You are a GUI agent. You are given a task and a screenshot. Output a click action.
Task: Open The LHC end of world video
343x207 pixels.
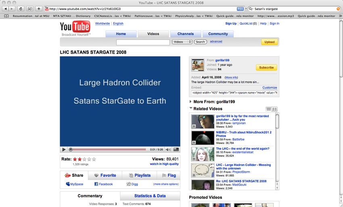click(x=243, y=149)
